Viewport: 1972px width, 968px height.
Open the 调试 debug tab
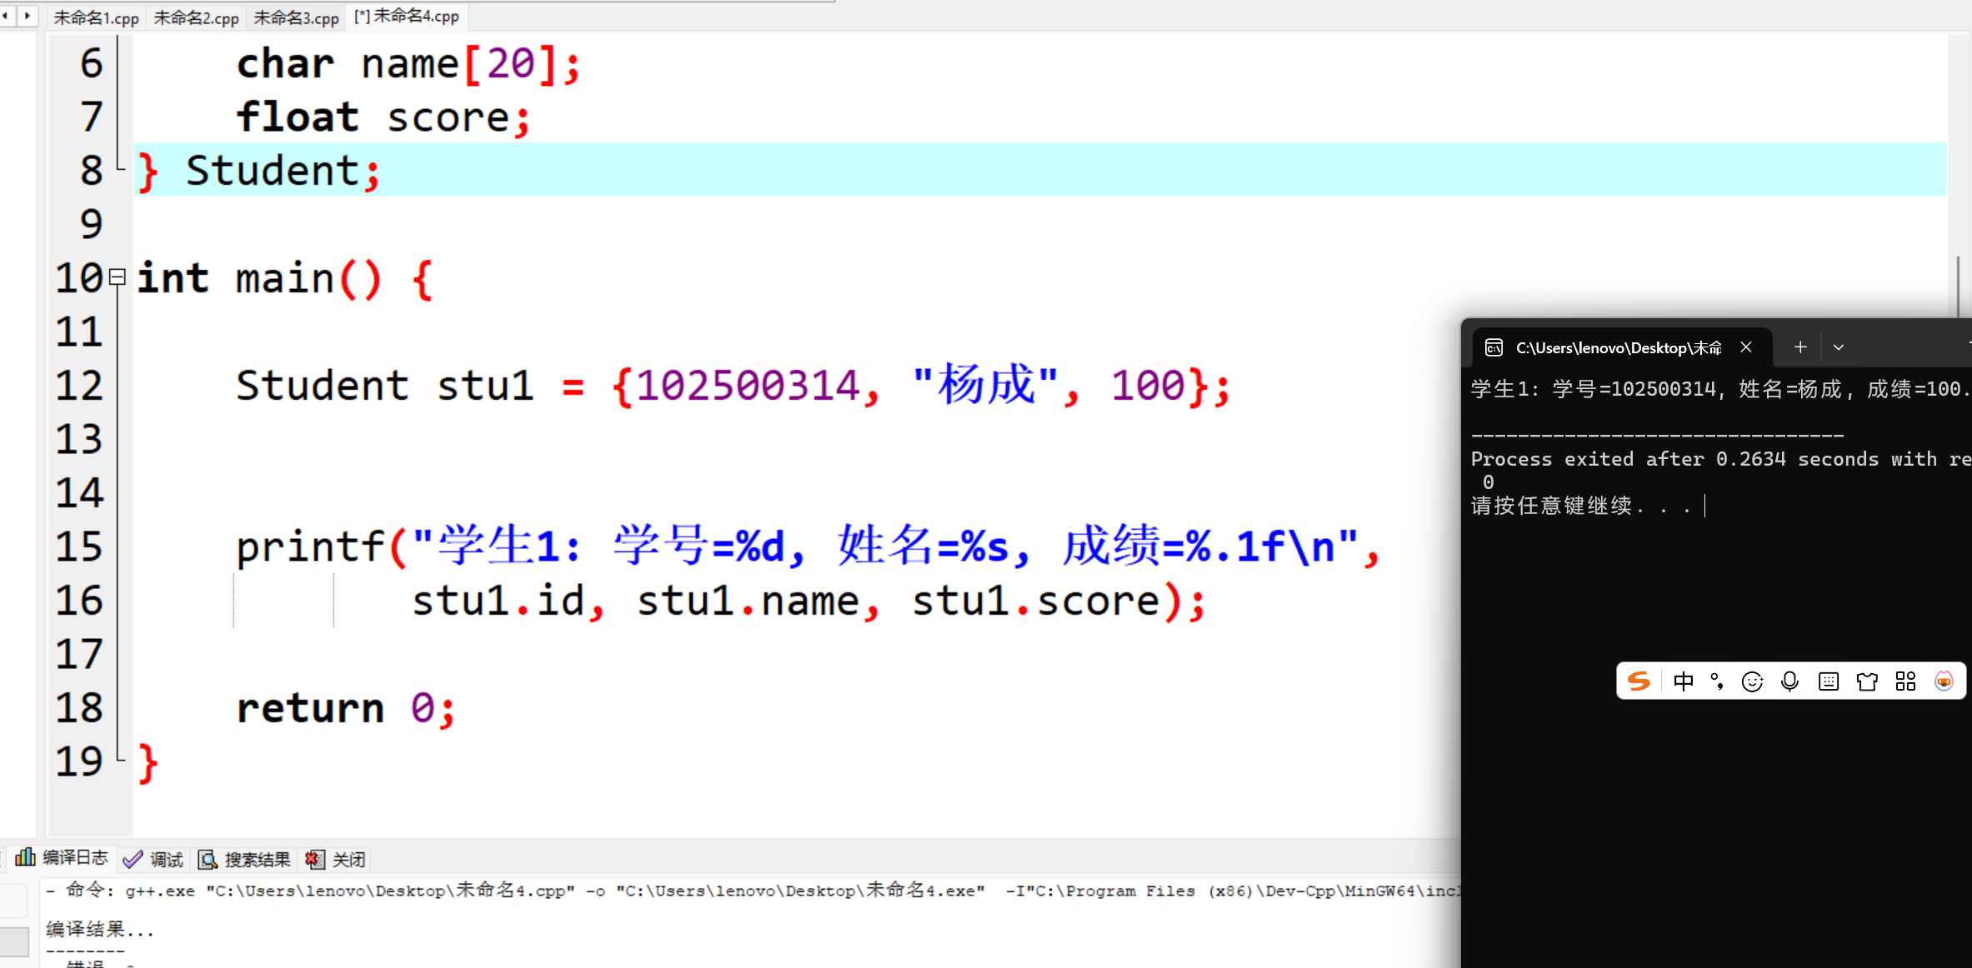tap(153, 859)
